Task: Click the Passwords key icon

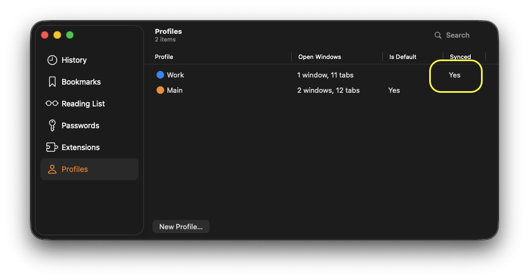Action: [52, 126]
